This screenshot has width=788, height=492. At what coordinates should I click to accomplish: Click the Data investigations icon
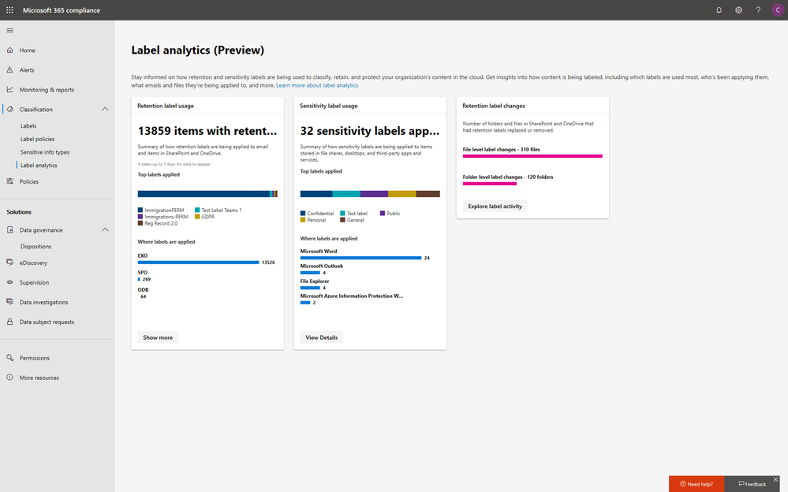click(9, 302)
